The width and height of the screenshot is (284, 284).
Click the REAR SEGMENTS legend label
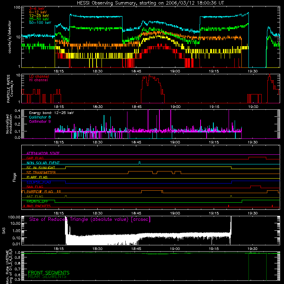pyautogui.click(x=47, y=277)
